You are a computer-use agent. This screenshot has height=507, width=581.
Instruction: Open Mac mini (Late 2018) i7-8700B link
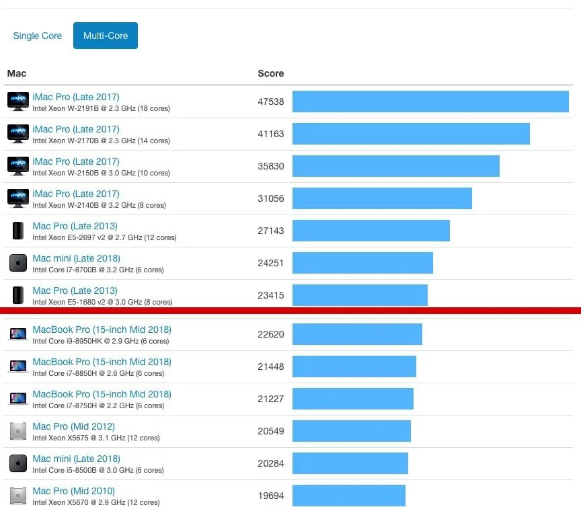77,258
